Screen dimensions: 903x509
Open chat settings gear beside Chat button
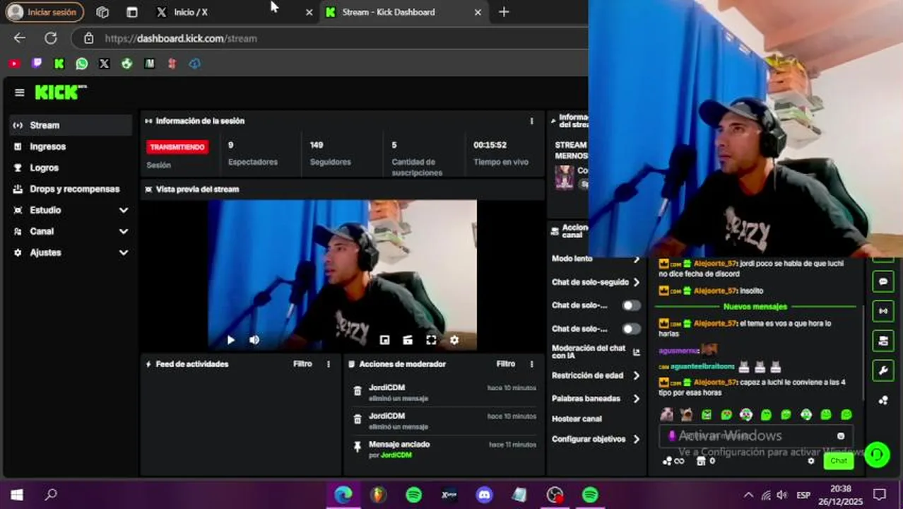click(x=811, y=461)
